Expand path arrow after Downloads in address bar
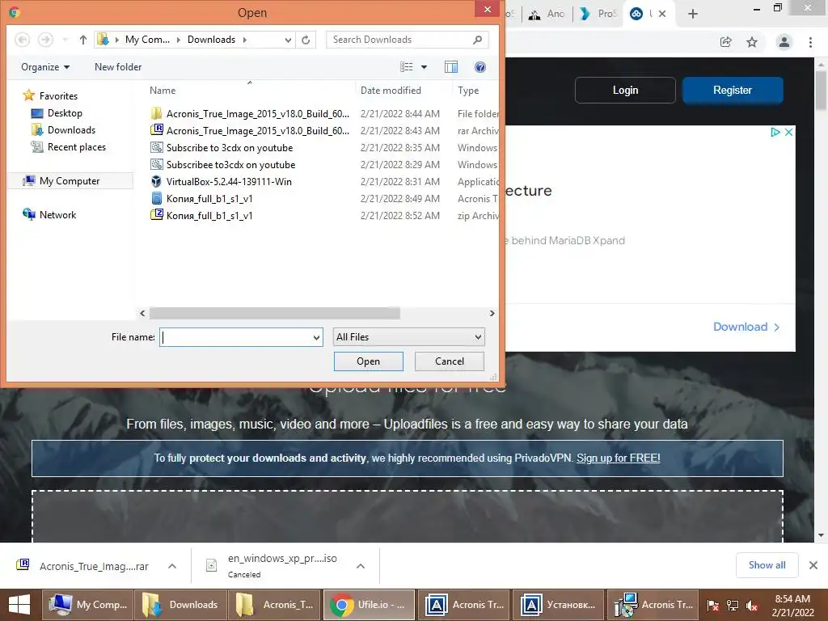 (244, 40)
